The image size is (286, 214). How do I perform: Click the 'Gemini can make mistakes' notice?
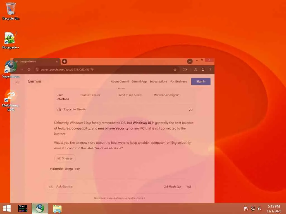[120, 198]
